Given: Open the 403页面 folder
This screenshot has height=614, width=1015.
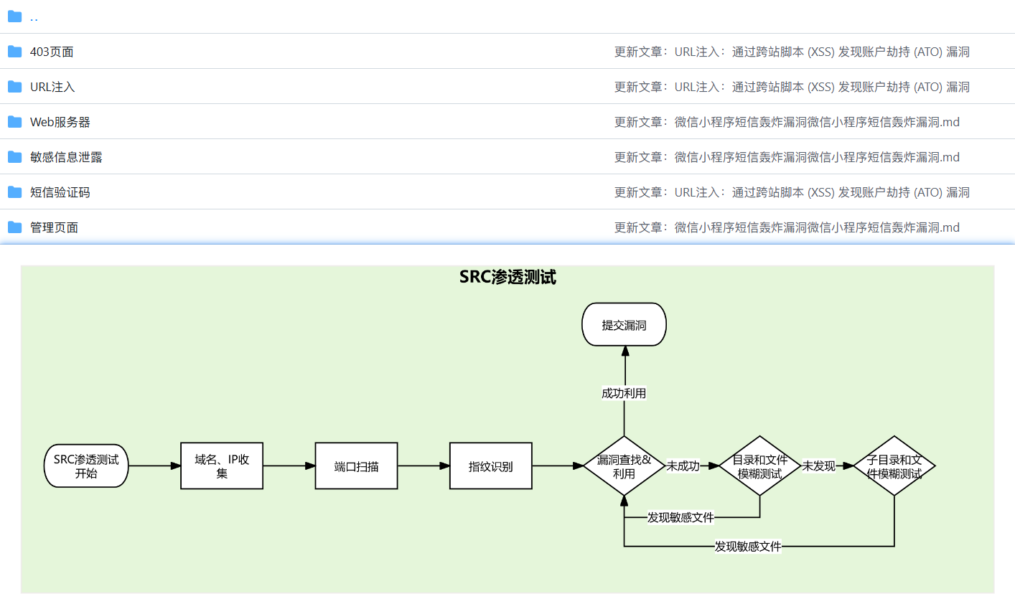Looking at the screenshot, I should coord(52,52).
